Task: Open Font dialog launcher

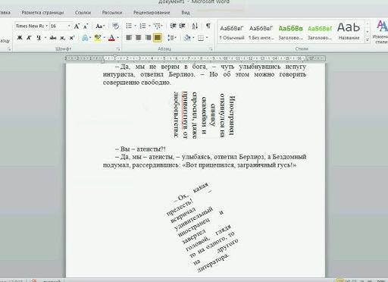Action: point(118,49)
